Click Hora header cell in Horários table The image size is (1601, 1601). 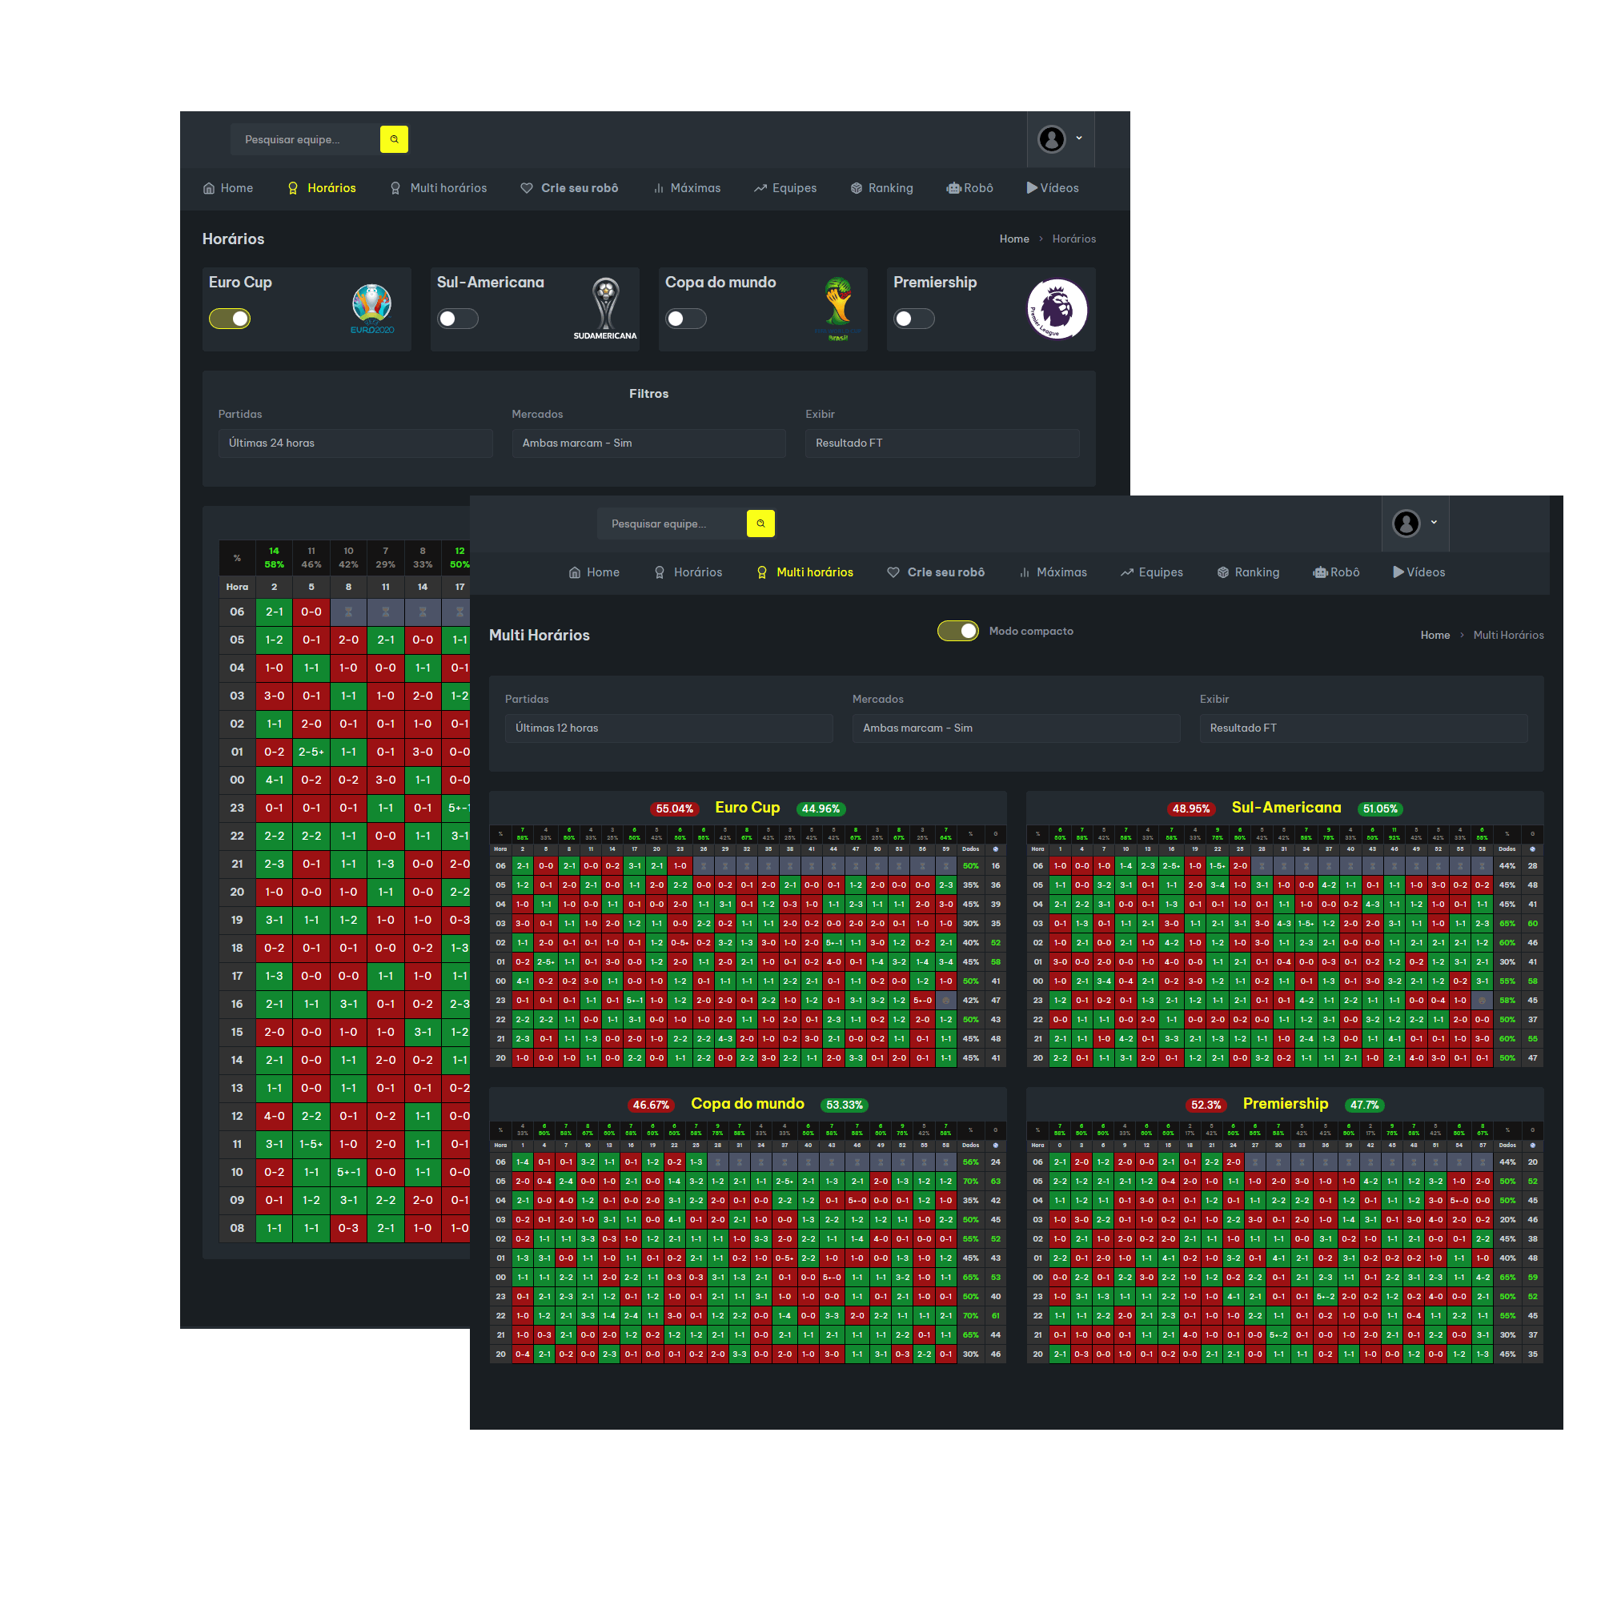pos(237,587)
